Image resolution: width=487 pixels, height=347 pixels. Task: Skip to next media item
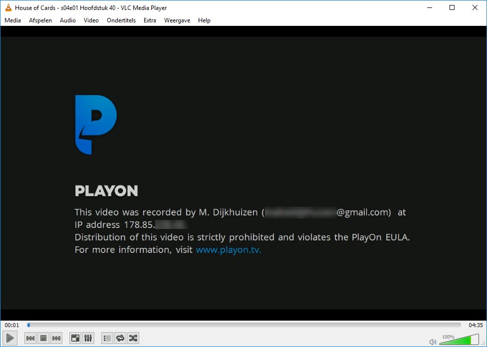click(x=56, y=338)
